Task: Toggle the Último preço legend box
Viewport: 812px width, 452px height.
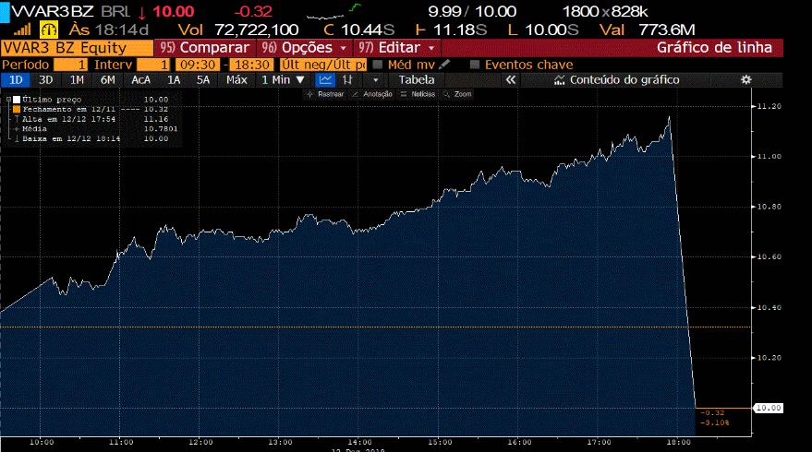Action: click(16, 99)
